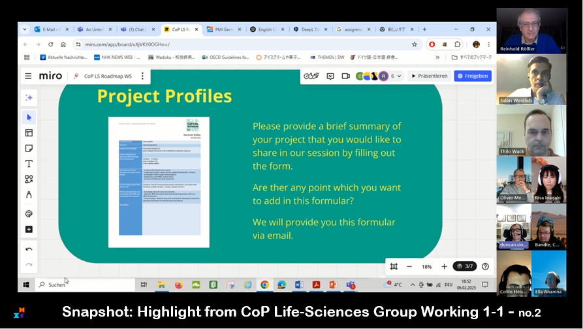Select the Text tool

pos(29,164)
